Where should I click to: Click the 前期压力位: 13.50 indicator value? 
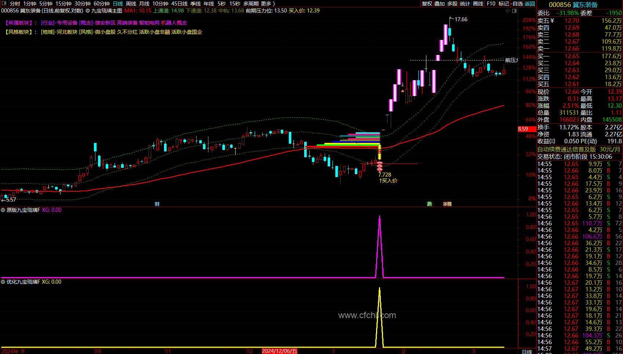[x=266, y=11]
